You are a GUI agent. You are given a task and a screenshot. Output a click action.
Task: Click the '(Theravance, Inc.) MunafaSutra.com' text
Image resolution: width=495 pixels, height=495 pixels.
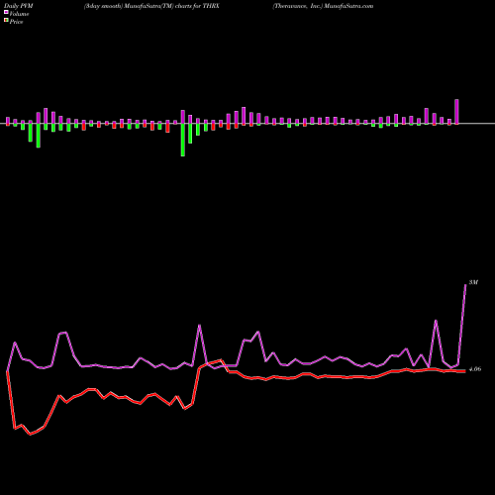pyautogui.click(x=323, y=6)
